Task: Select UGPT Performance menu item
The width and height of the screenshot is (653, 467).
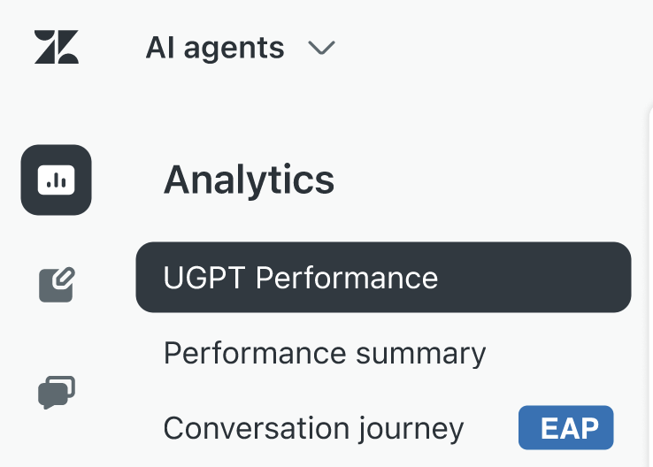Action: point(301,278)
